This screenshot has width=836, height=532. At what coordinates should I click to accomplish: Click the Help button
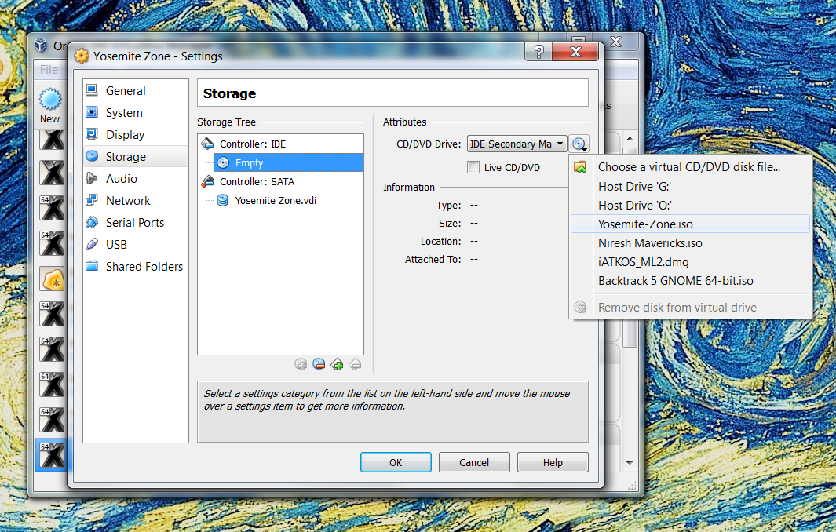click(553, 462)
